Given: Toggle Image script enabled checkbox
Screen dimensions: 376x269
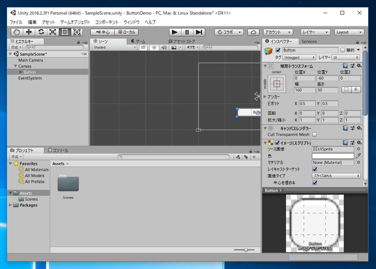Looking at the screenshot, I should tap(277, 143).
